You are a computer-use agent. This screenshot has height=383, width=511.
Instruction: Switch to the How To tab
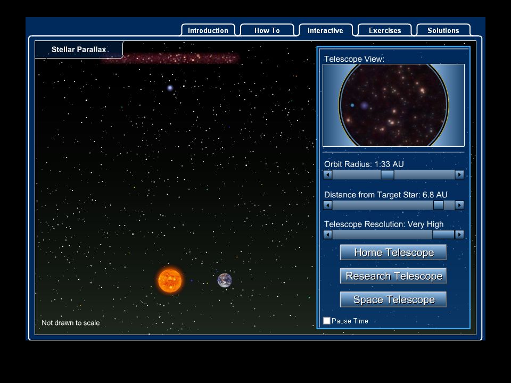tap(267, 30)
